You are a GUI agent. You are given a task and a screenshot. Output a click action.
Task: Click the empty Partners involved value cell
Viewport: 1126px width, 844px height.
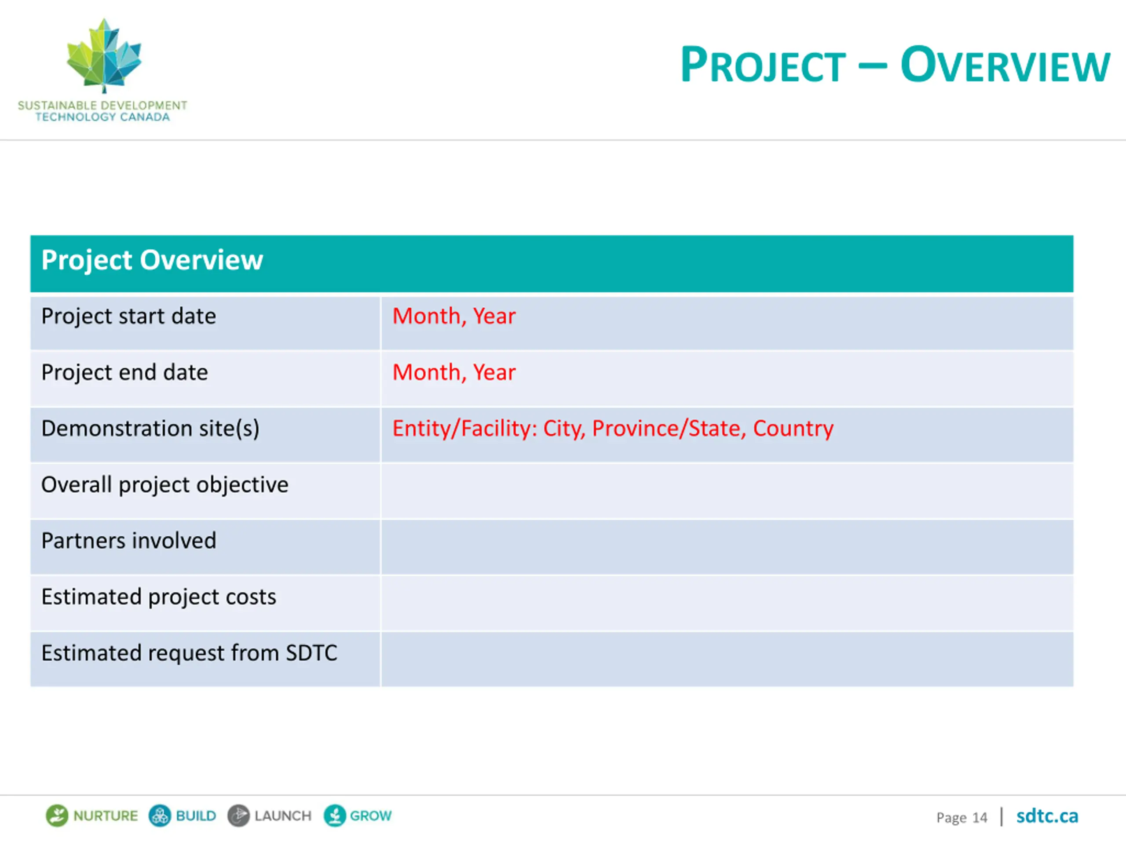click(727, 547)
